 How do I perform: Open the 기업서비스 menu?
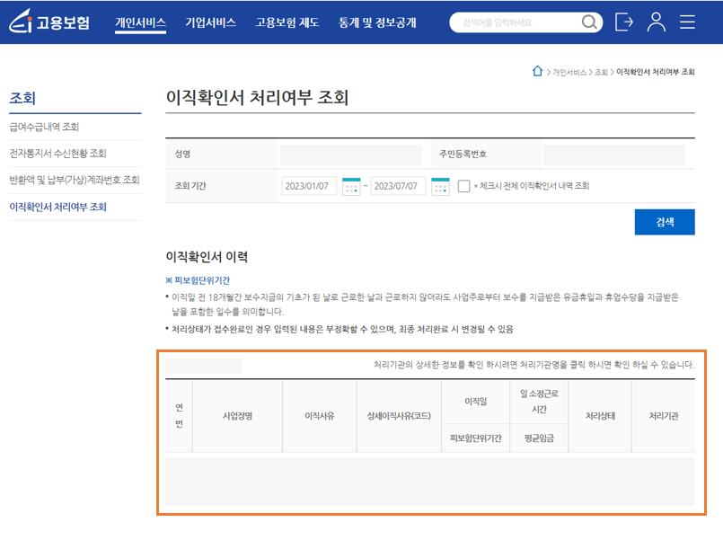coord(210,22)
